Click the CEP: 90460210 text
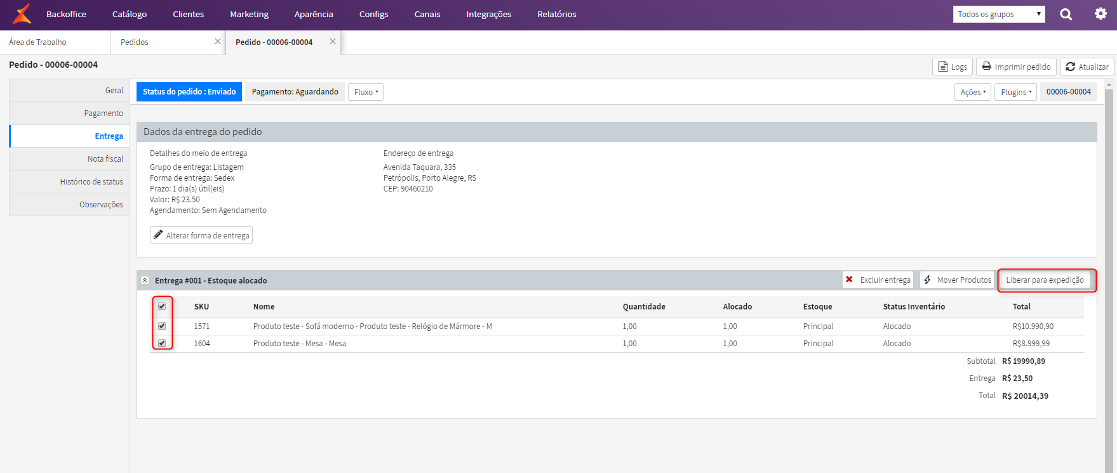This screenshot has height=473, width=1117. 408,189
